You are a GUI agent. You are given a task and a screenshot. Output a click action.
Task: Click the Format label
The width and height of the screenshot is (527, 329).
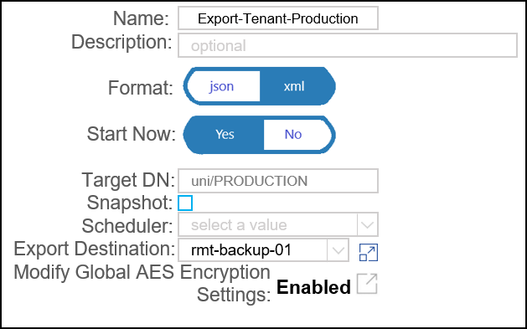coord(141,88)
